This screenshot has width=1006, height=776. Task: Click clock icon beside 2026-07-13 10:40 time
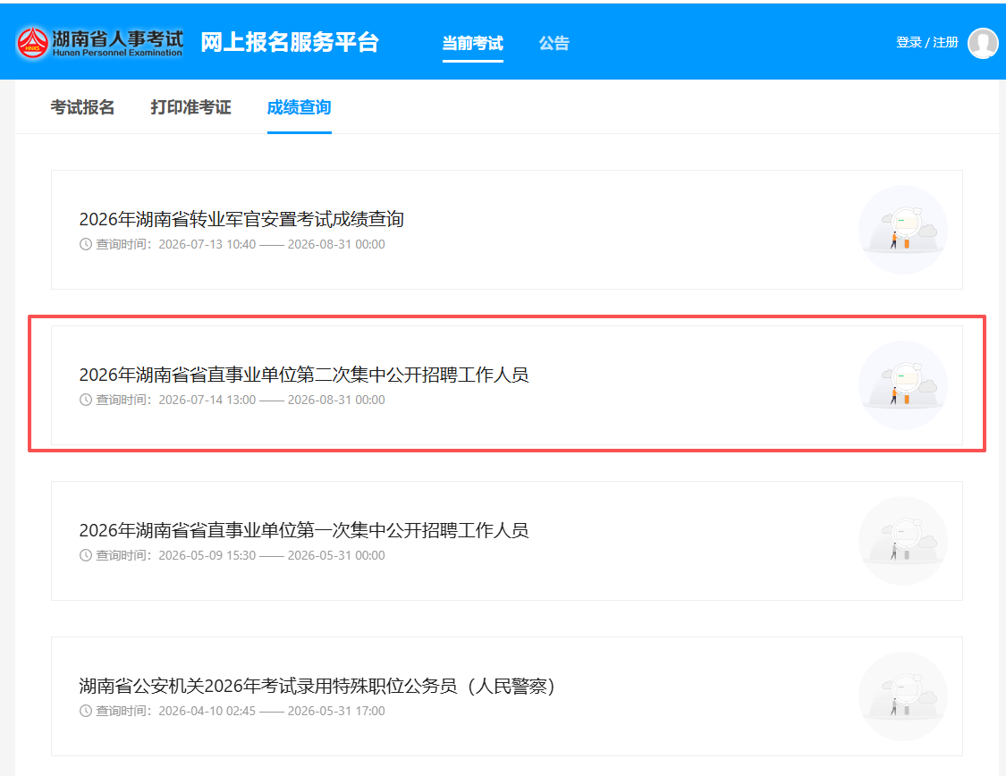[x=85, y=244]
